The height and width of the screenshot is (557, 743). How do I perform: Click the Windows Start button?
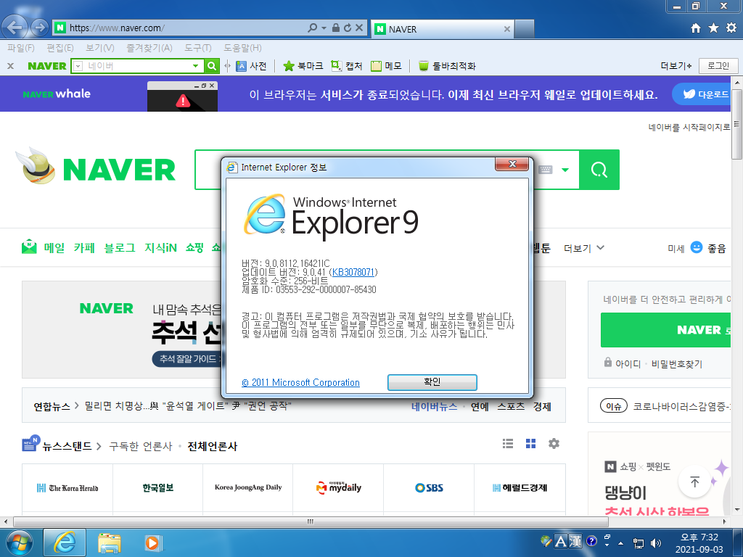[20, 542]
